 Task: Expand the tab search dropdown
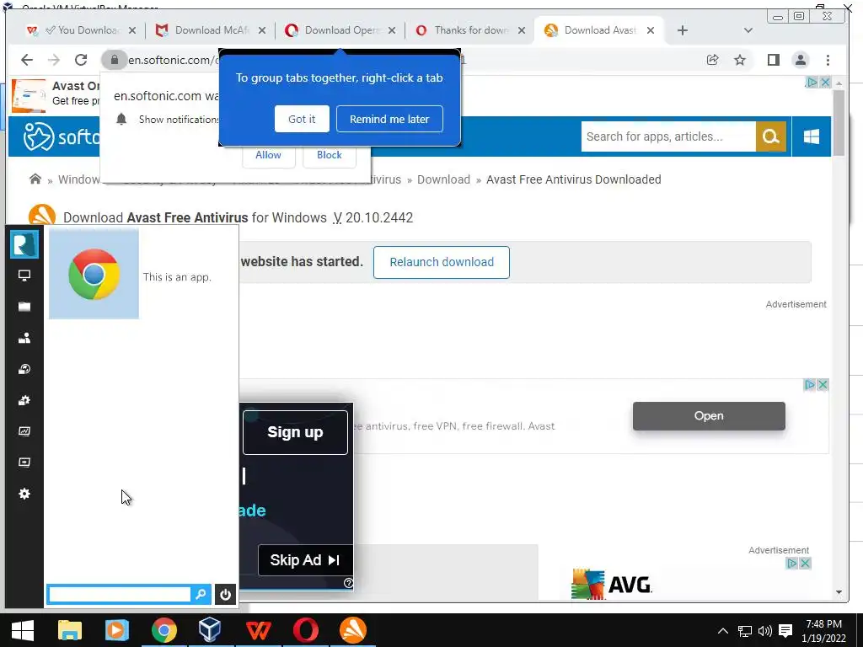tap(748, 30)
